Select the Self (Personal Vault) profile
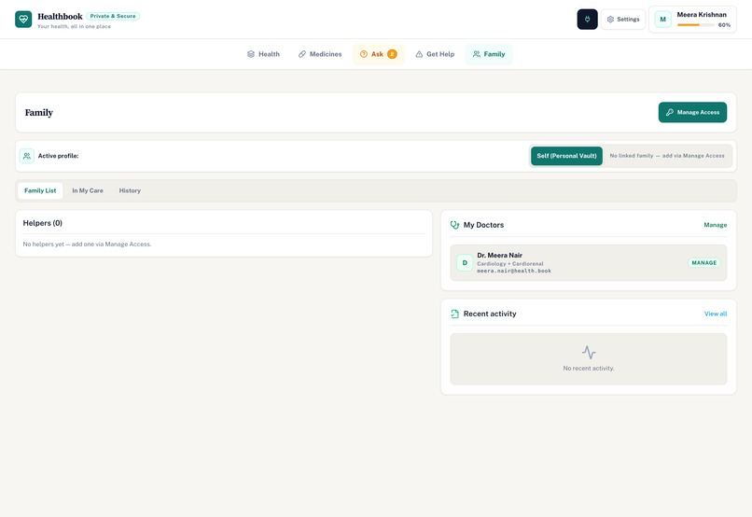 pyautogui.click(x=566, y=156)
